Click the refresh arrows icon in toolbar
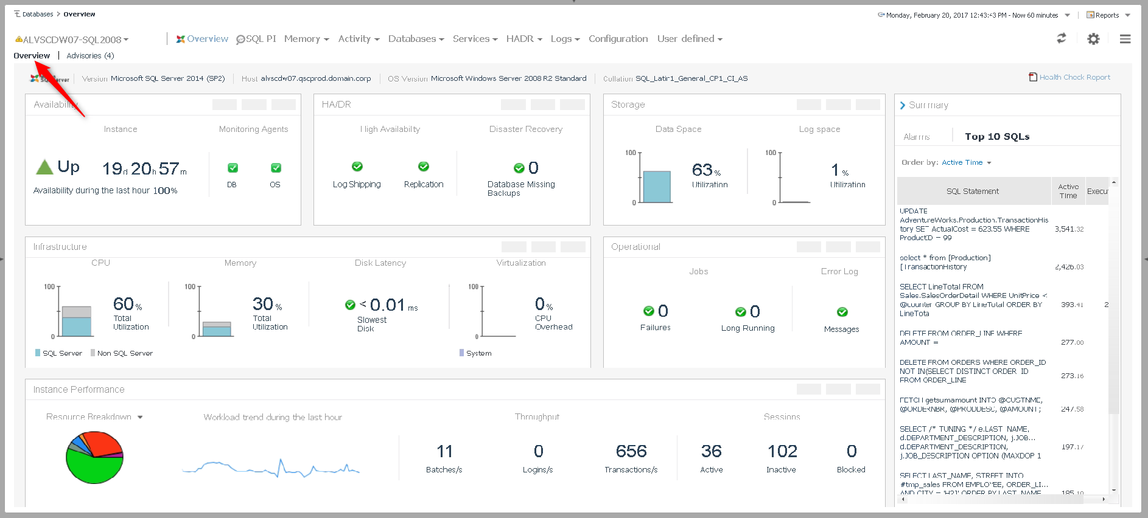This screenshot has height=518, width=1148. click(x=1061, y=38)
